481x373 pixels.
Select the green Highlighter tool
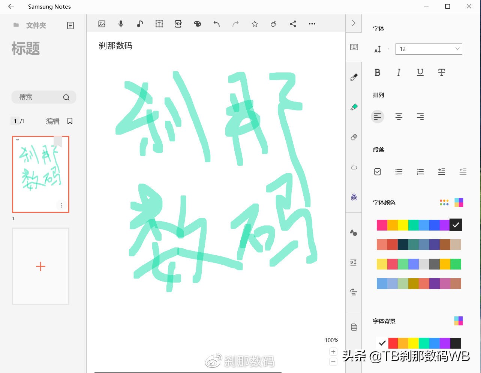pos(354,106)
